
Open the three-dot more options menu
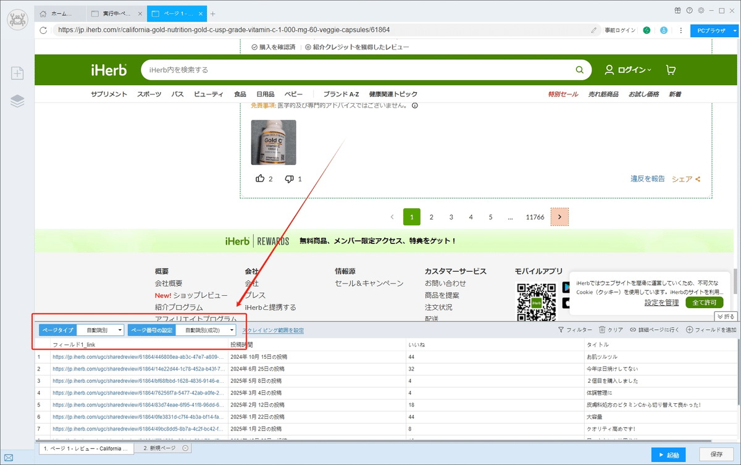(x=680, y=30)
